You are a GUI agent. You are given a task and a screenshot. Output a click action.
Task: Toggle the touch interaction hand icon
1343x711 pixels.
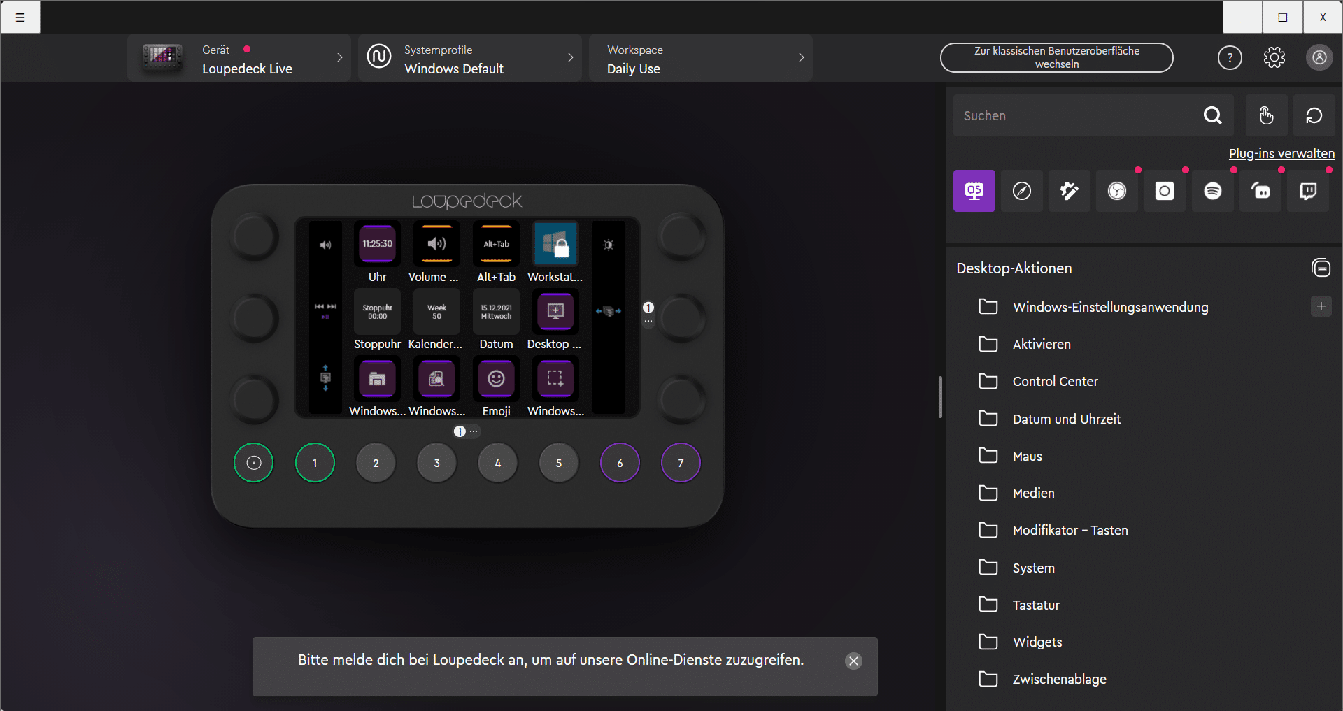coord(1266,115)
